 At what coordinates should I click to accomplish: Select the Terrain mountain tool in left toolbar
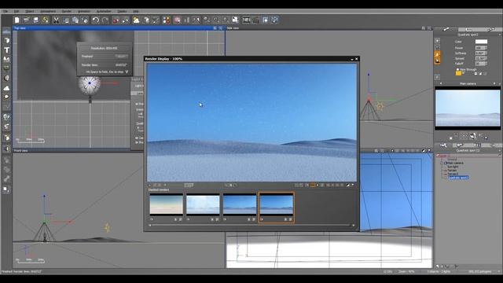tap(6, 60)
